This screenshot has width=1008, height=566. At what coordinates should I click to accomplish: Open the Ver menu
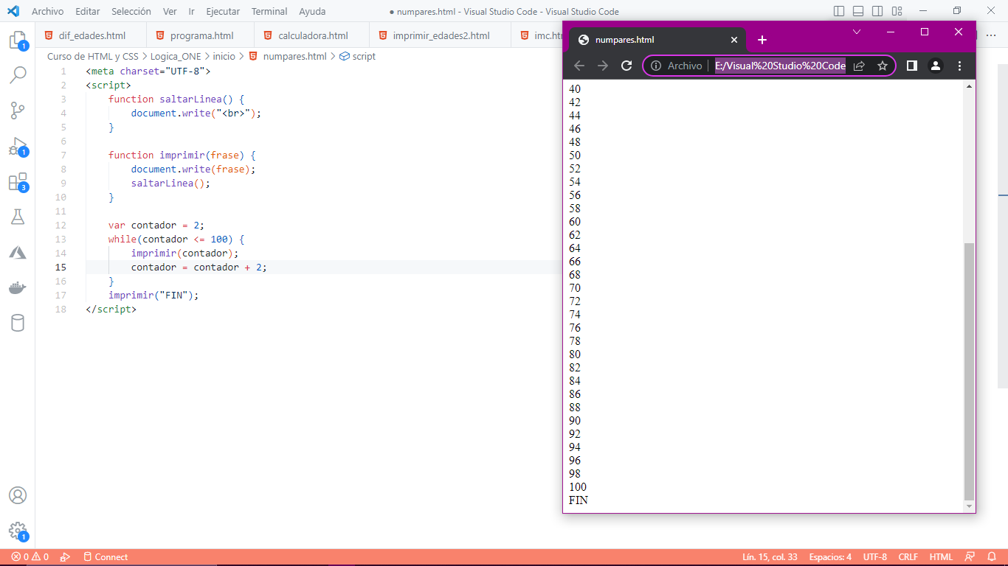[170, 11]
